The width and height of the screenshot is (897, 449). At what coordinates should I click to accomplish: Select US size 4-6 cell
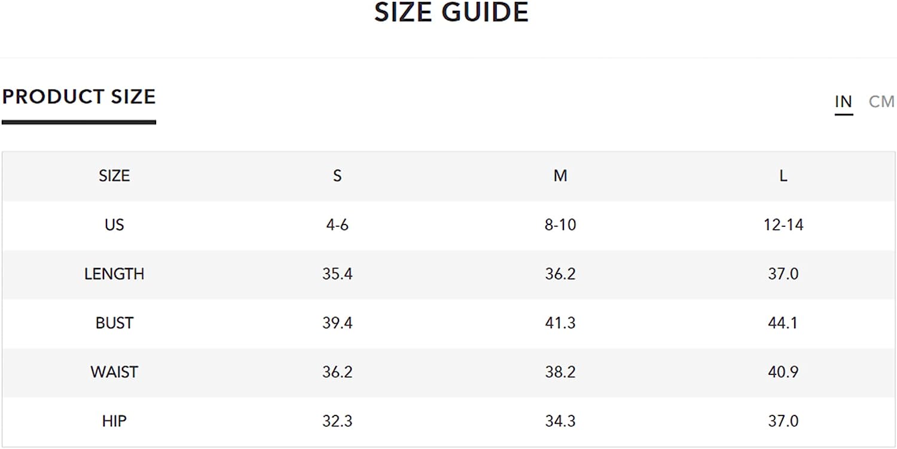[337, 224]
